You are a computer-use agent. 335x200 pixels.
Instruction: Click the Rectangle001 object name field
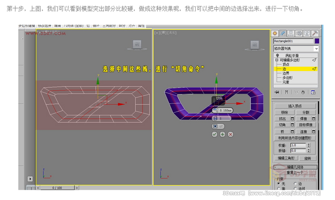click(293, 41)
